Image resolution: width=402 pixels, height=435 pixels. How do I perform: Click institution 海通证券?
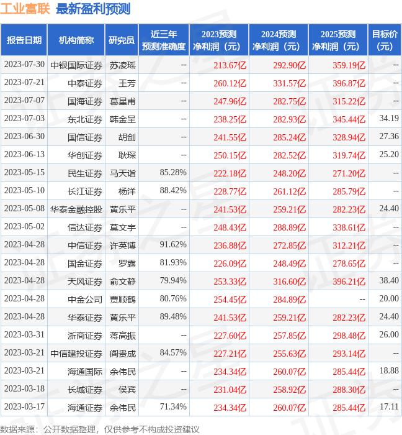pyautogui.click(x=85, y=408)
